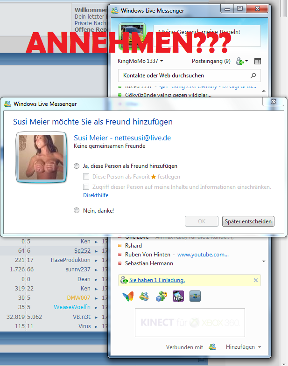Select the 'Nein, danke!' radio option
Image resolution: width=288 pixels, height=366 pixels.
(77, 210)
